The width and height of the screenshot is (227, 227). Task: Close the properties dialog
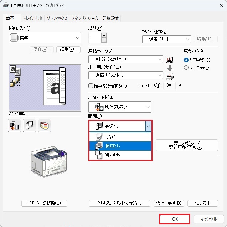tap(221, 5)
